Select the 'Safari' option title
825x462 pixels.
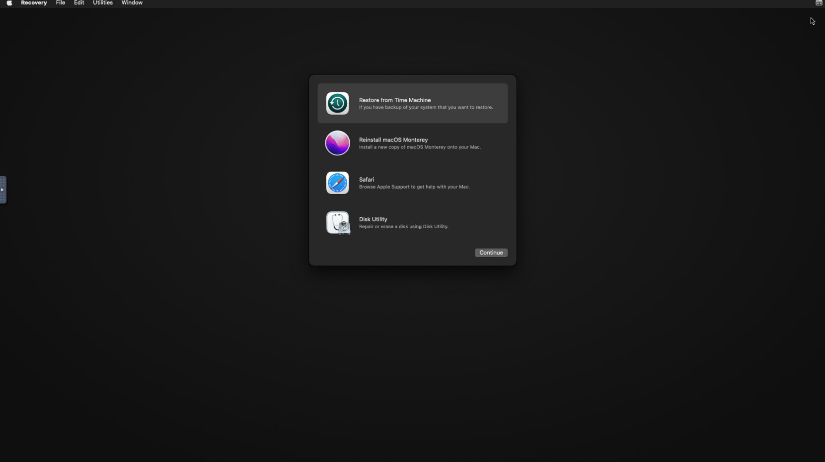pos(367,180)
